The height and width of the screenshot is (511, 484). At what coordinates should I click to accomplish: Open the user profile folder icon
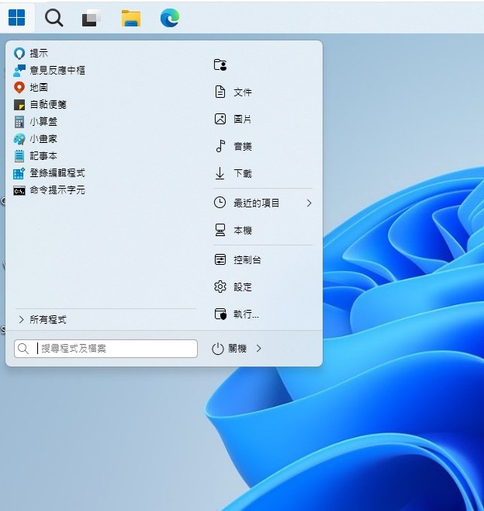(220, 64)
